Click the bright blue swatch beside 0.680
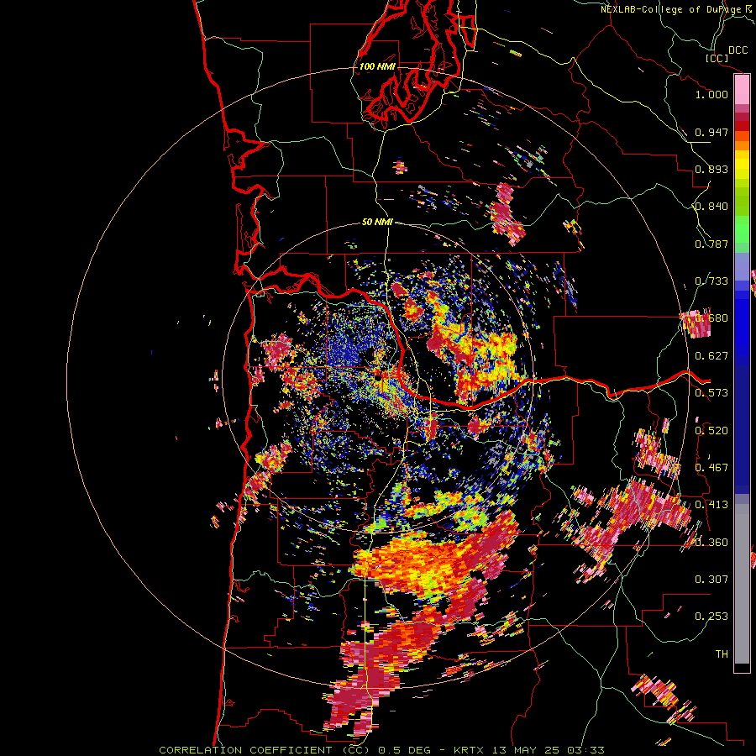The width and height of the screenshot is (756, 756). pyautogui.click(x=742, y=323)
